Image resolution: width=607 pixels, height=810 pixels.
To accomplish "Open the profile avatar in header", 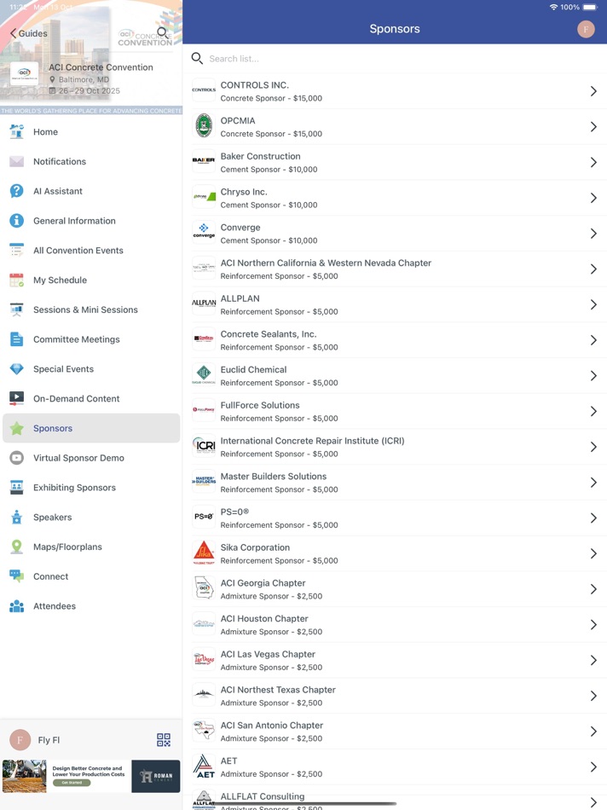I will pyautogui.click(x=586, y=29).
